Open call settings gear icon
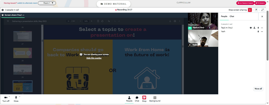Viewport: 269px width, 105px height. (3, 10)
